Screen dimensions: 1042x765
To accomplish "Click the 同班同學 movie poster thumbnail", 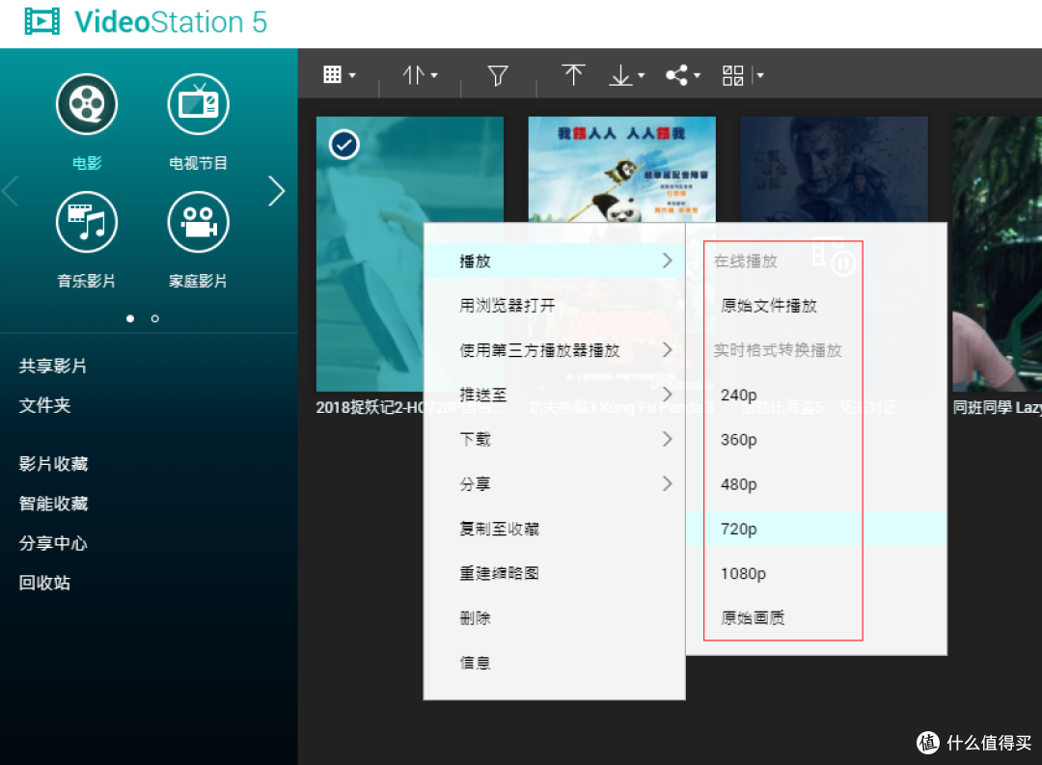I will tap(997, 254).
